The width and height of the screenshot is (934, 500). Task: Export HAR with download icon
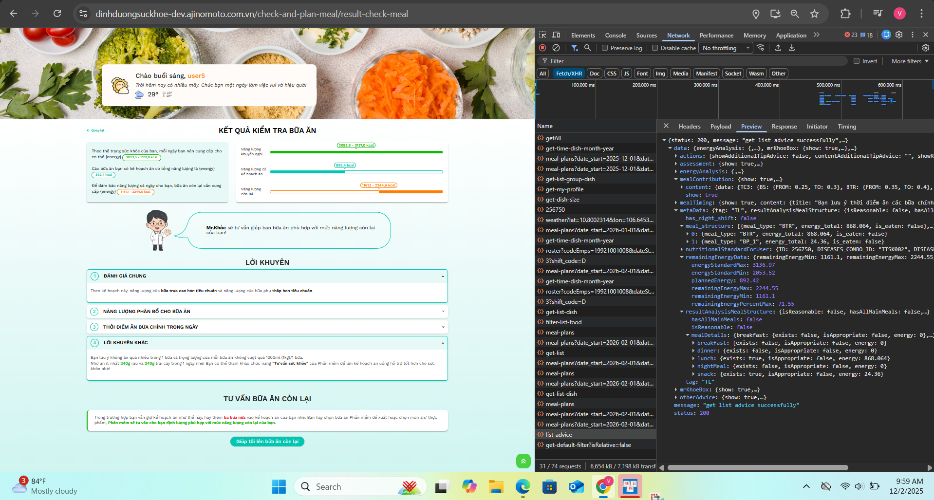coord(792,48)
